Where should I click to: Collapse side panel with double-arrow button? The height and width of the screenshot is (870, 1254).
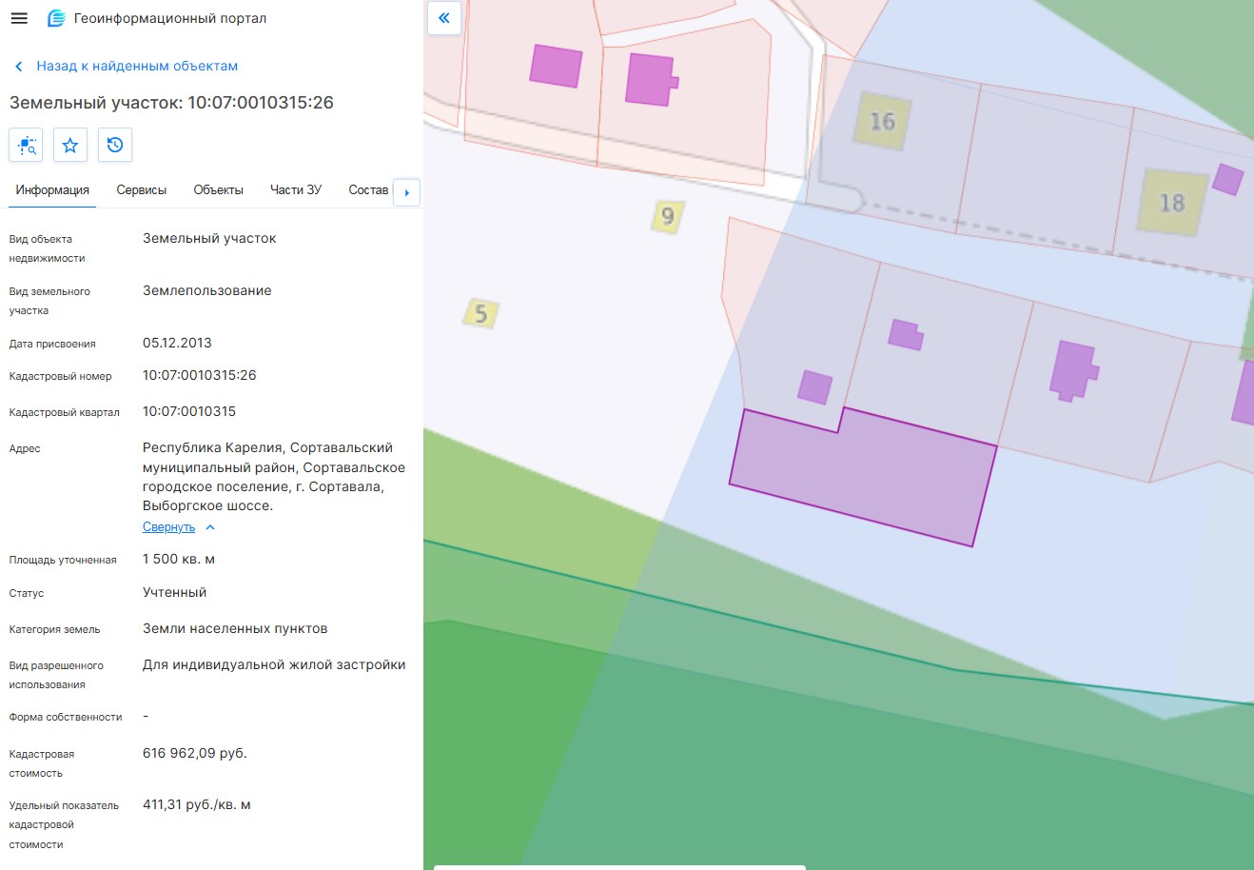[444, 18]
